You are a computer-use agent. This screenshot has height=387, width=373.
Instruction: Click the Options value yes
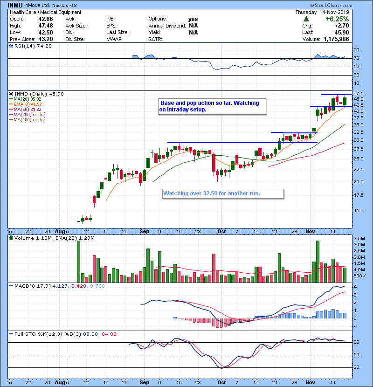(193, 19)
